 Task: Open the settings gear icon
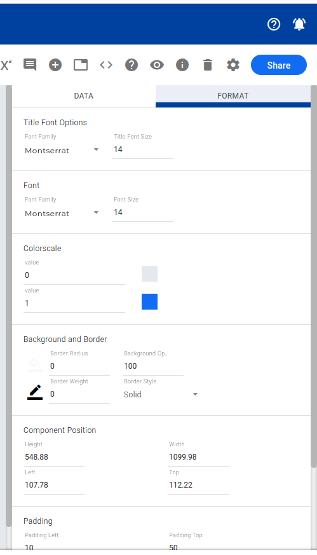(233, 65)
